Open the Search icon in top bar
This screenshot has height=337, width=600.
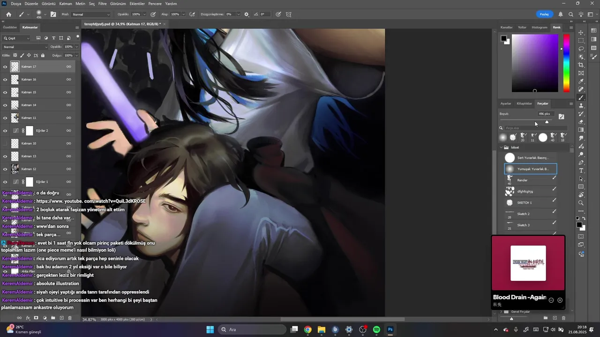point(570,15)
